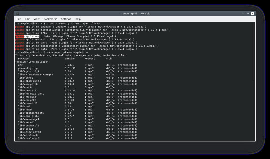The height and width of the screenshot is (159, 270).
Task: Click the 'urpmq --summary -Y nm' command
Action: coord(63,24)
